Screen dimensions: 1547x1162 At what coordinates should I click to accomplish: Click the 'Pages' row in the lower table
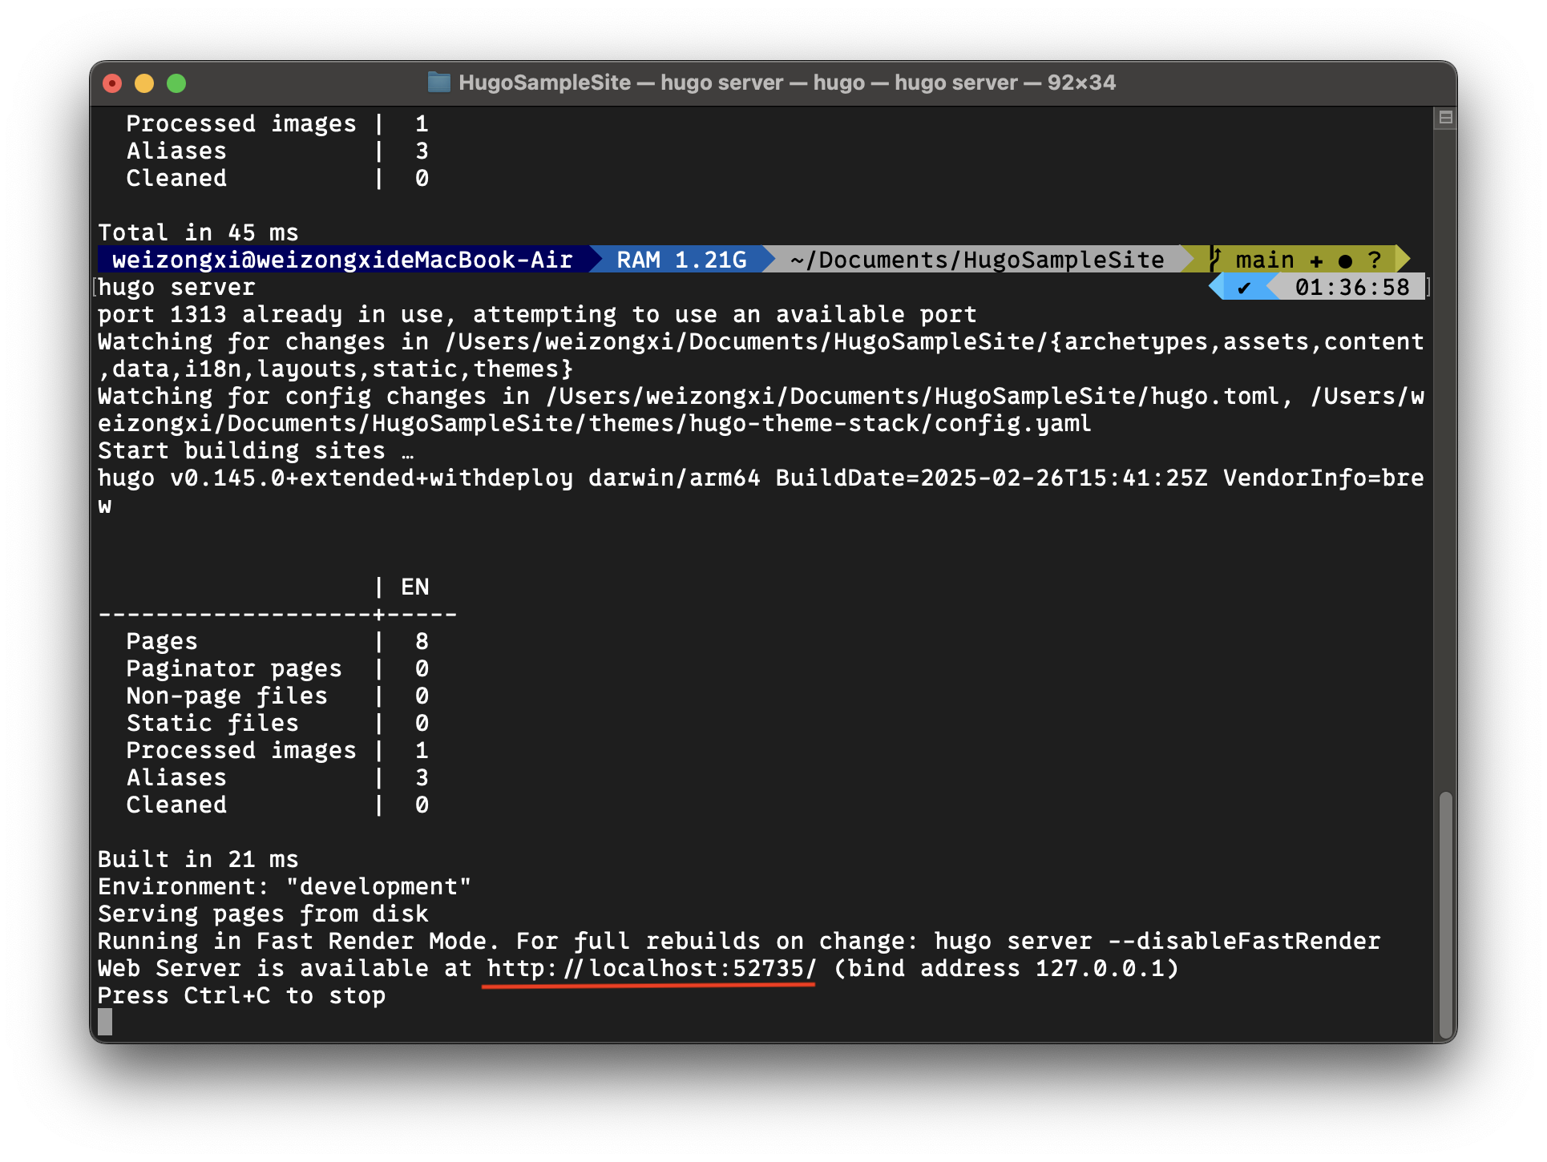277,641
